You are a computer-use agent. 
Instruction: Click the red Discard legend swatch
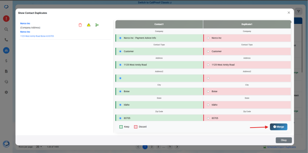tap(136, 127)
